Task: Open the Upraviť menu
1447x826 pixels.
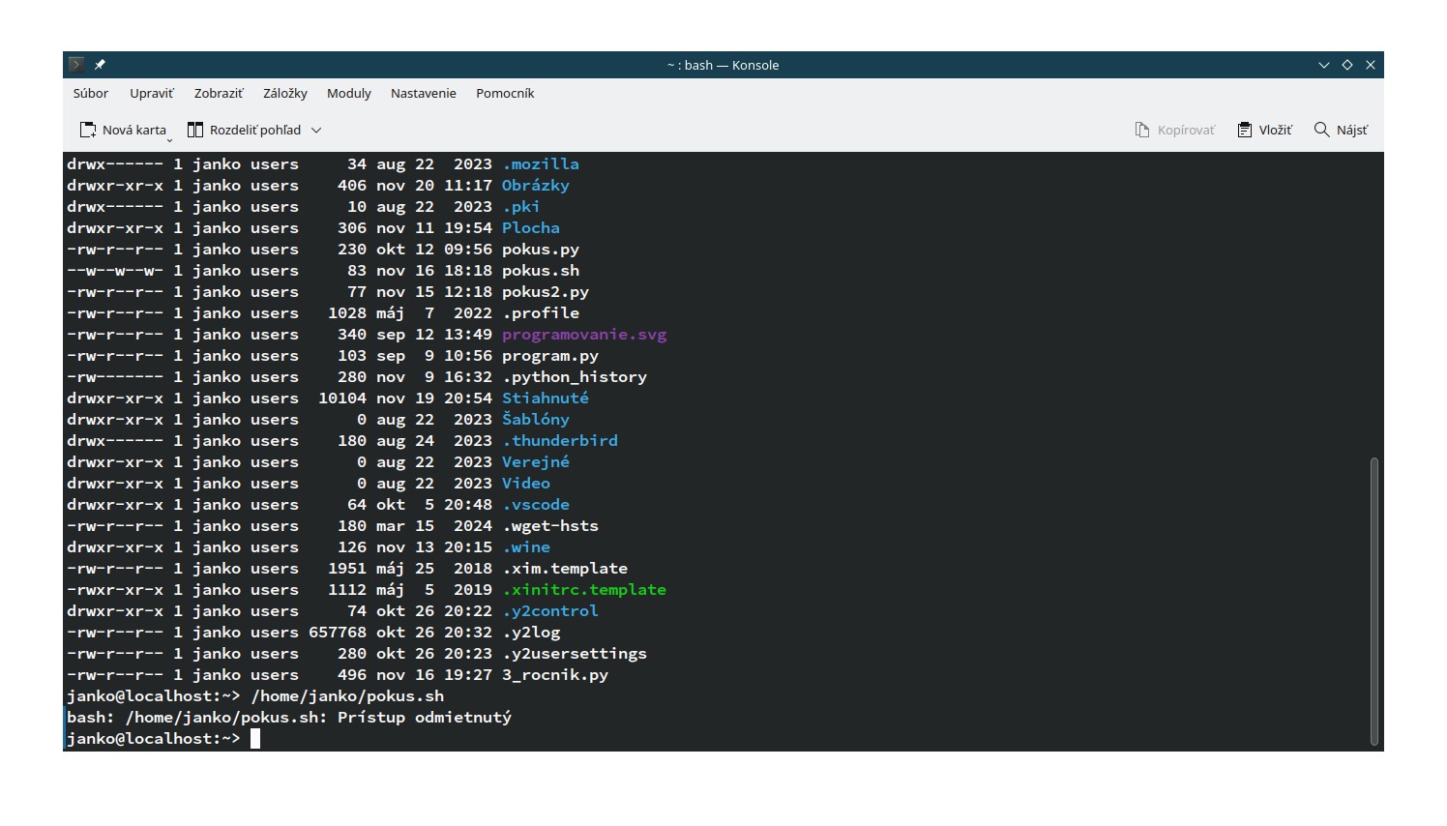Action: point(152,93)
